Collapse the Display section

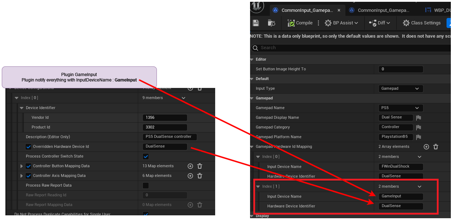252,216
